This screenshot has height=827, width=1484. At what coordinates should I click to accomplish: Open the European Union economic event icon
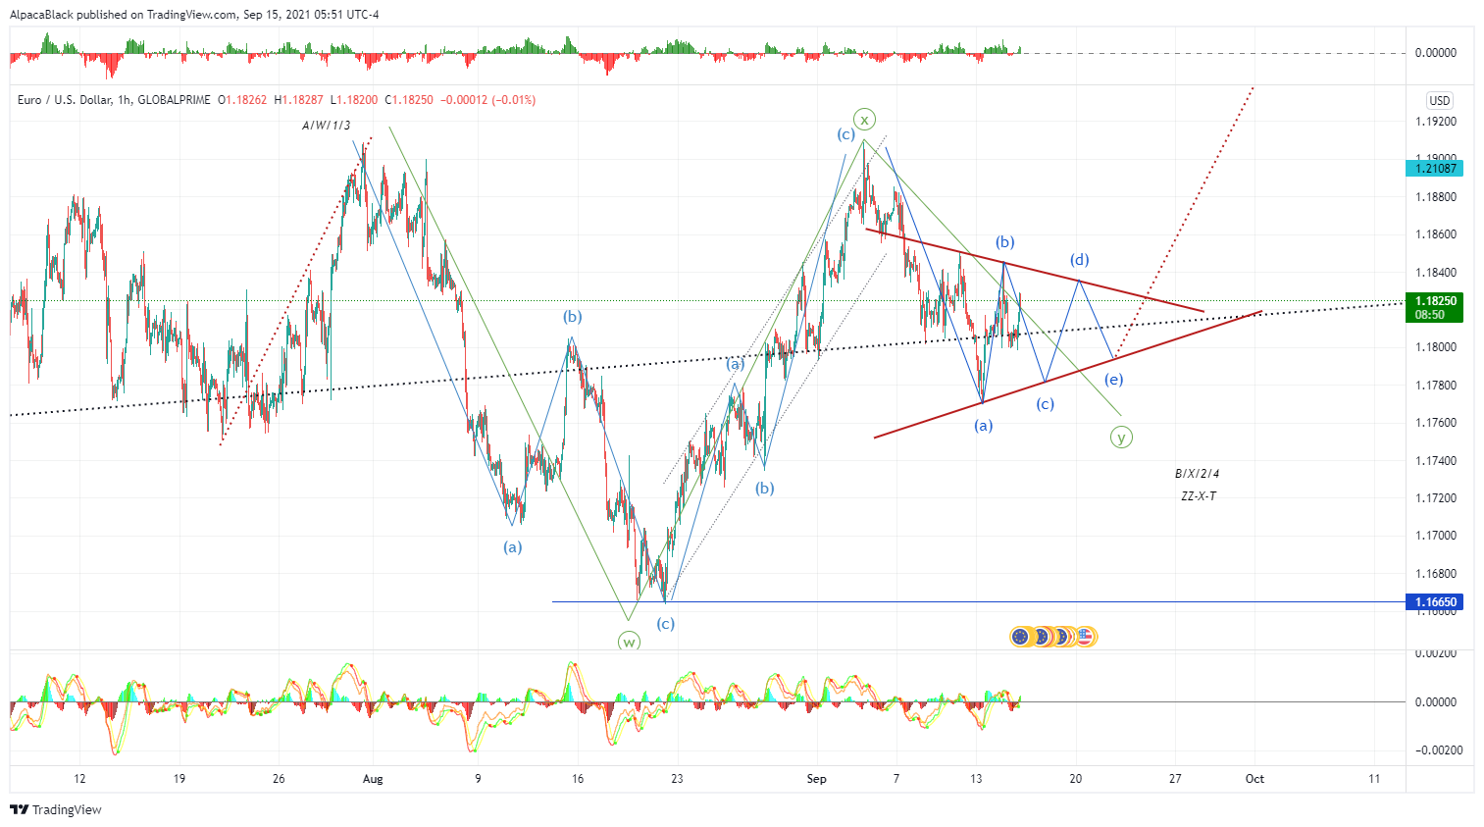1020,637
